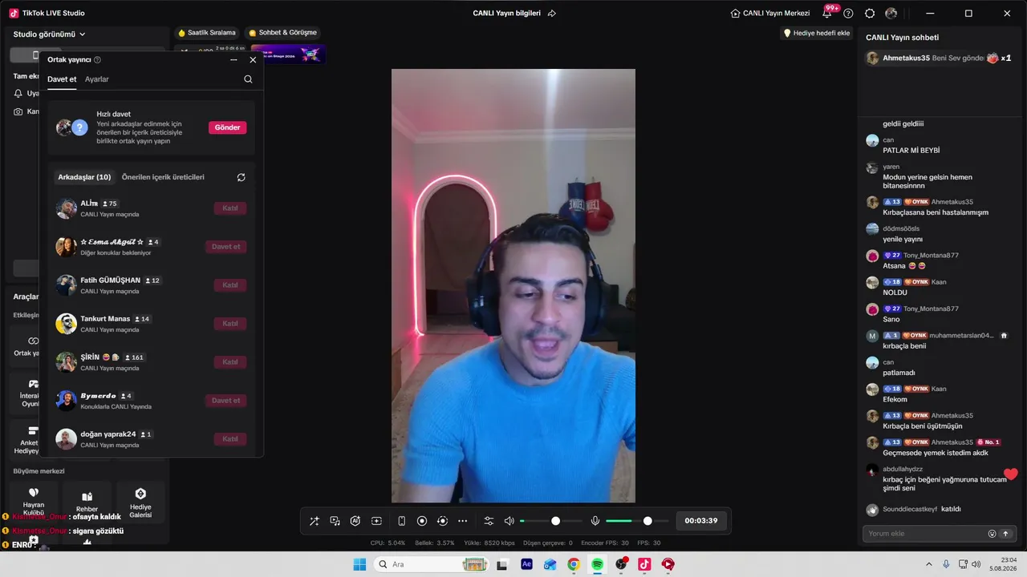
Task: Open Tankurt Manas profile avatar
Action: [67, 324]
